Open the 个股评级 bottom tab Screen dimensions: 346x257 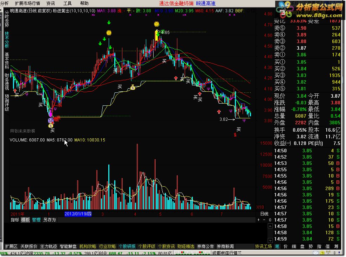click(x=147, y=246)
